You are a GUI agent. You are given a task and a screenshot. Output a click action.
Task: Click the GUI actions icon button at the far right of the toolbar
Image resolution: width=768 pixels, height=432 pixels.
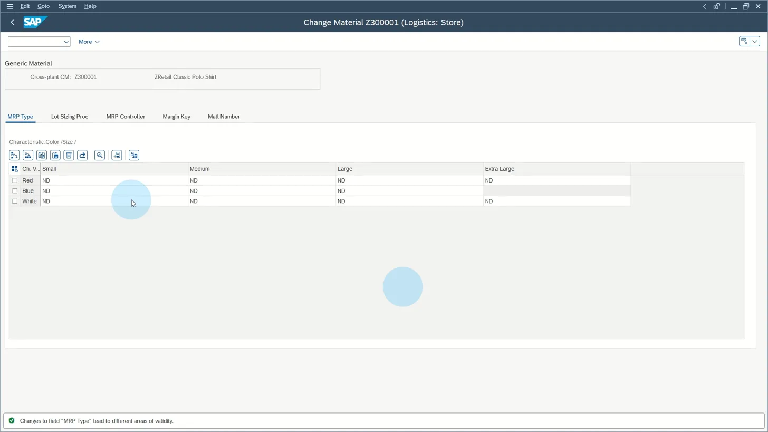[744, 41]
